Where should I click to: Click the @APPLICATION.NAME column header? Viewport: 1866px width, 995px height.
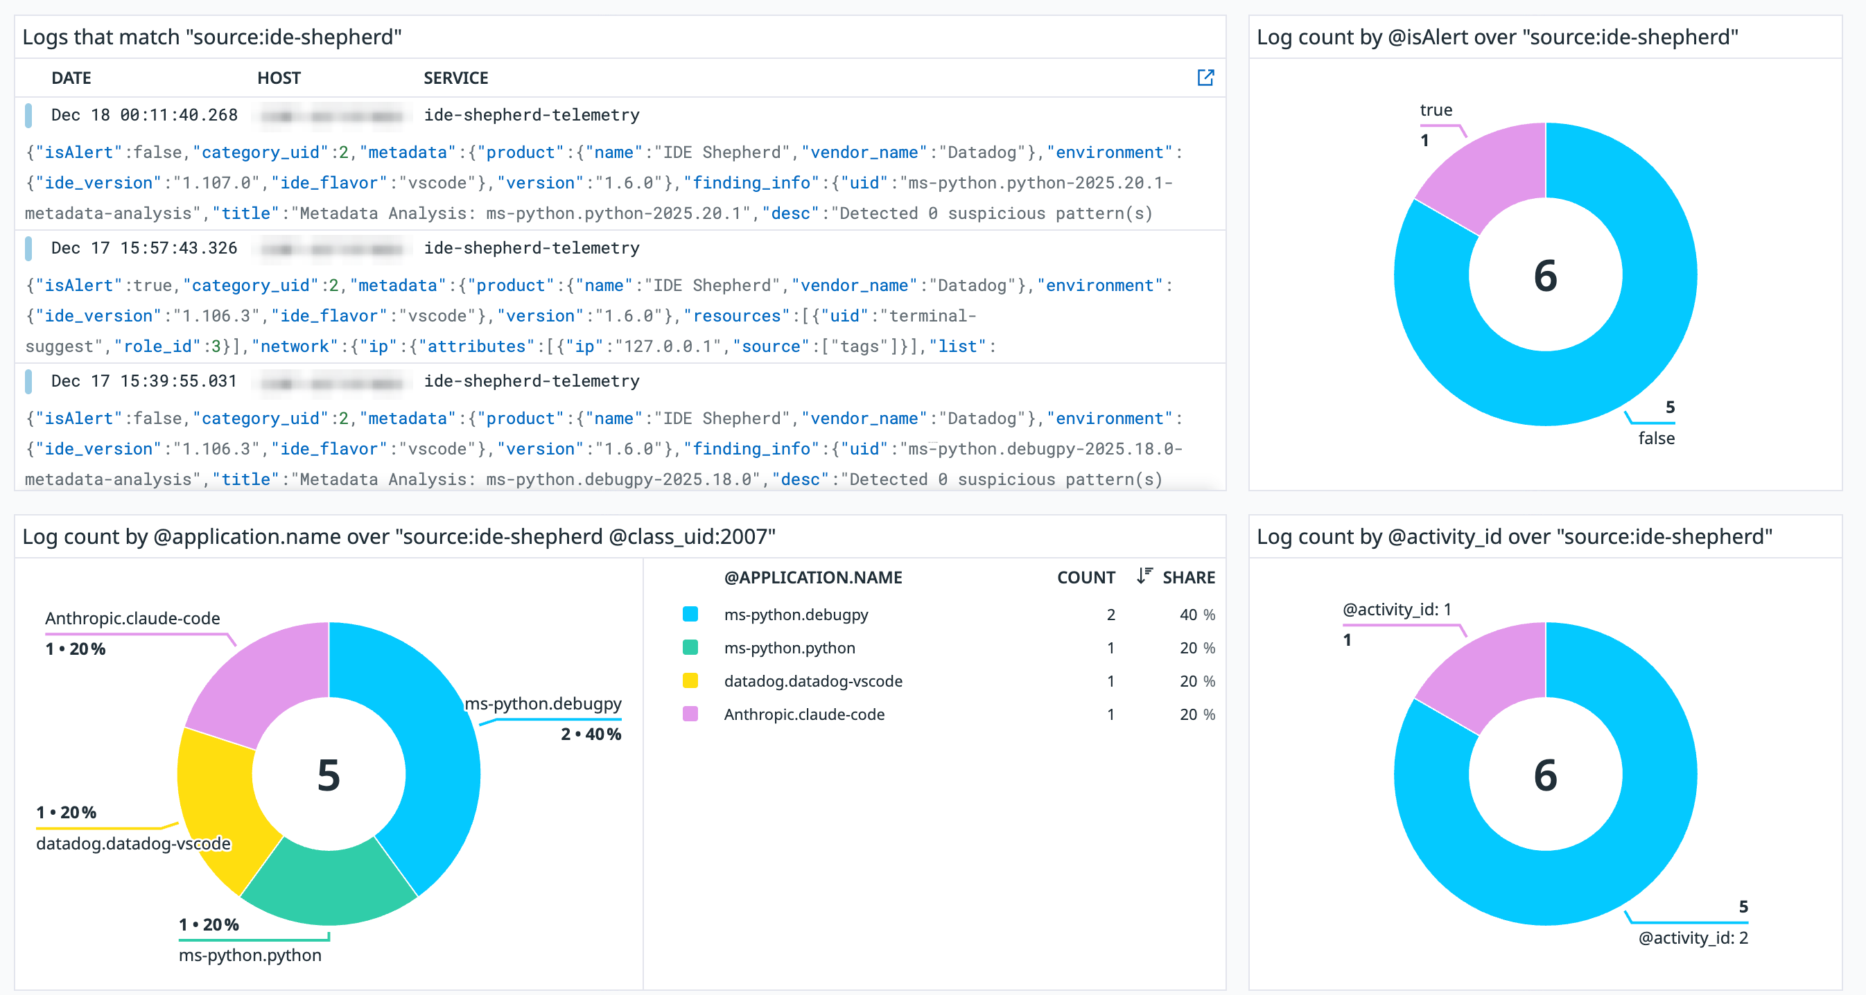pyautogui.click(x=813, y=577)
